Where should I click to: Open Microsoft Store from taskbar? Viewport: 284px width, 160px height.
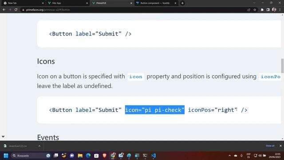coord(96,156)
